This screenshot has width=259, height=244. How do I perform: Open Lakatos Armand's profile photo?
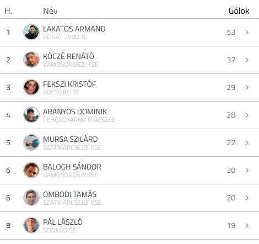pos(31,32)
